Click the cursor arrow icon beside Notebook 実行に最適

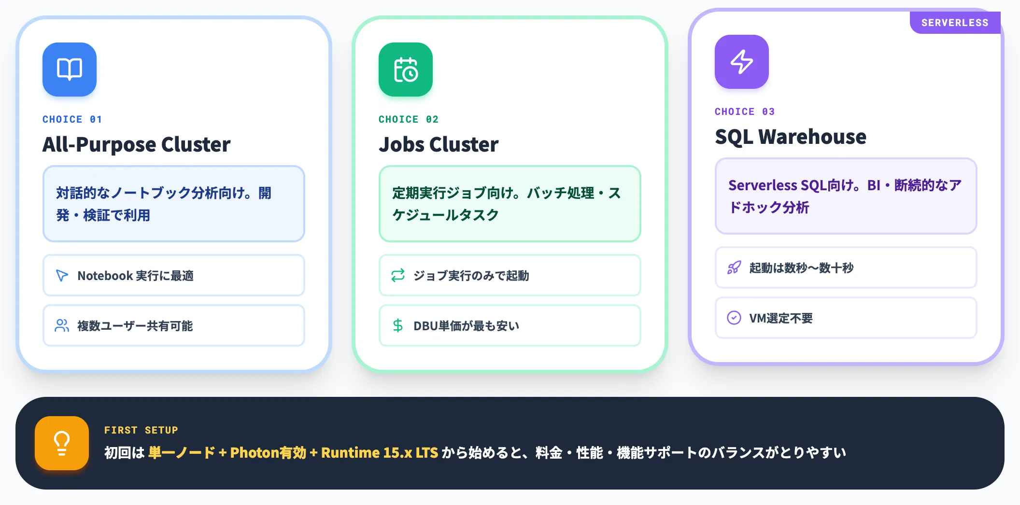[62, 276]
